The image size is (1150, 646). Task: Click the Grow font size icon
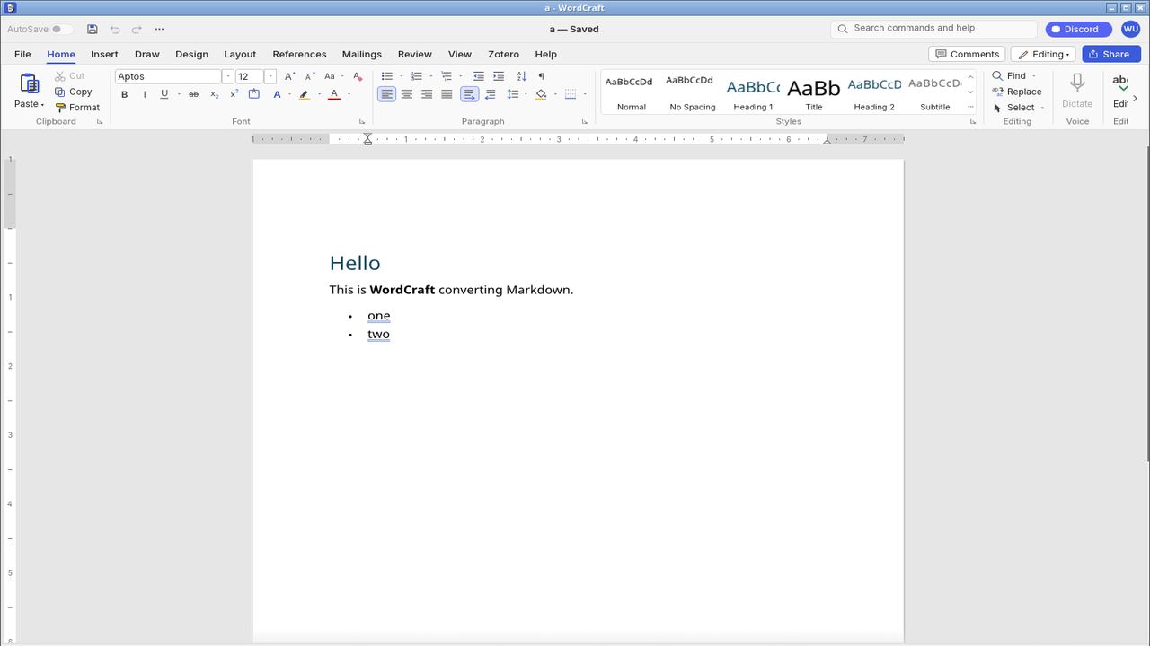tap(289, 76)
